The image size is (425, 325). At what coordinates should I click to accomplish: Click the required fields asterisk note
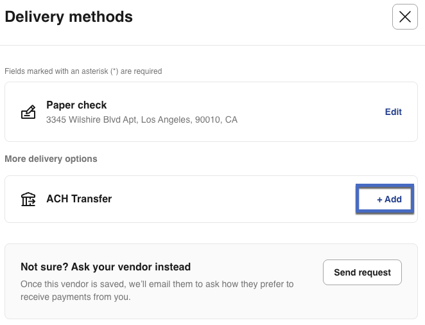click(83, 71)
